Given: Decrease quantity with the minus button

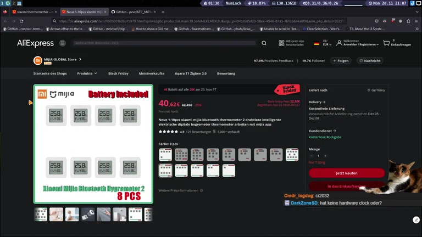Looking at the screenshot, I should (312, 156).
